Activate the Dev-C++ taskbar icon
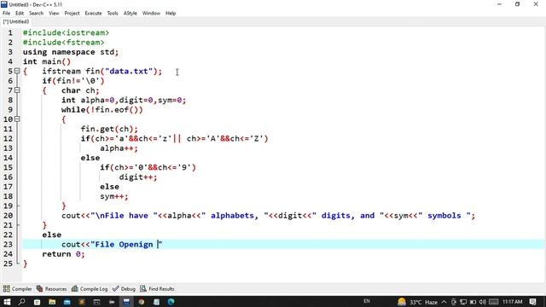This screenshot has height=307, width=546. (126, 302)
